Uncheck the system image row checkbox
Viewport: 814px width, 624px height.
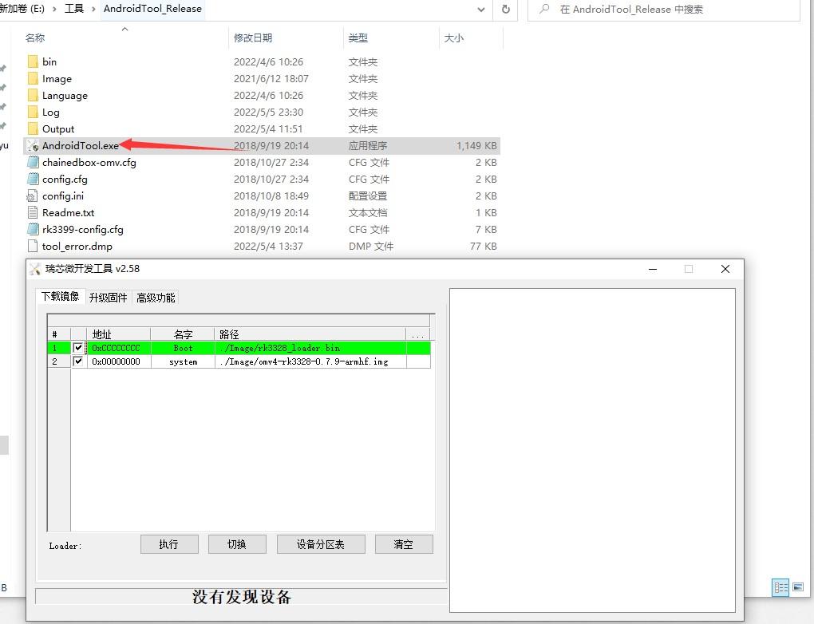coord(77,361)
